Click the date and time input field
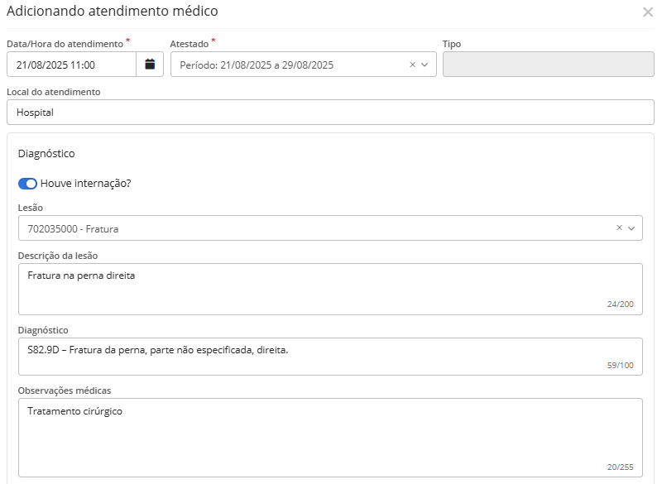 pos(71,65)
